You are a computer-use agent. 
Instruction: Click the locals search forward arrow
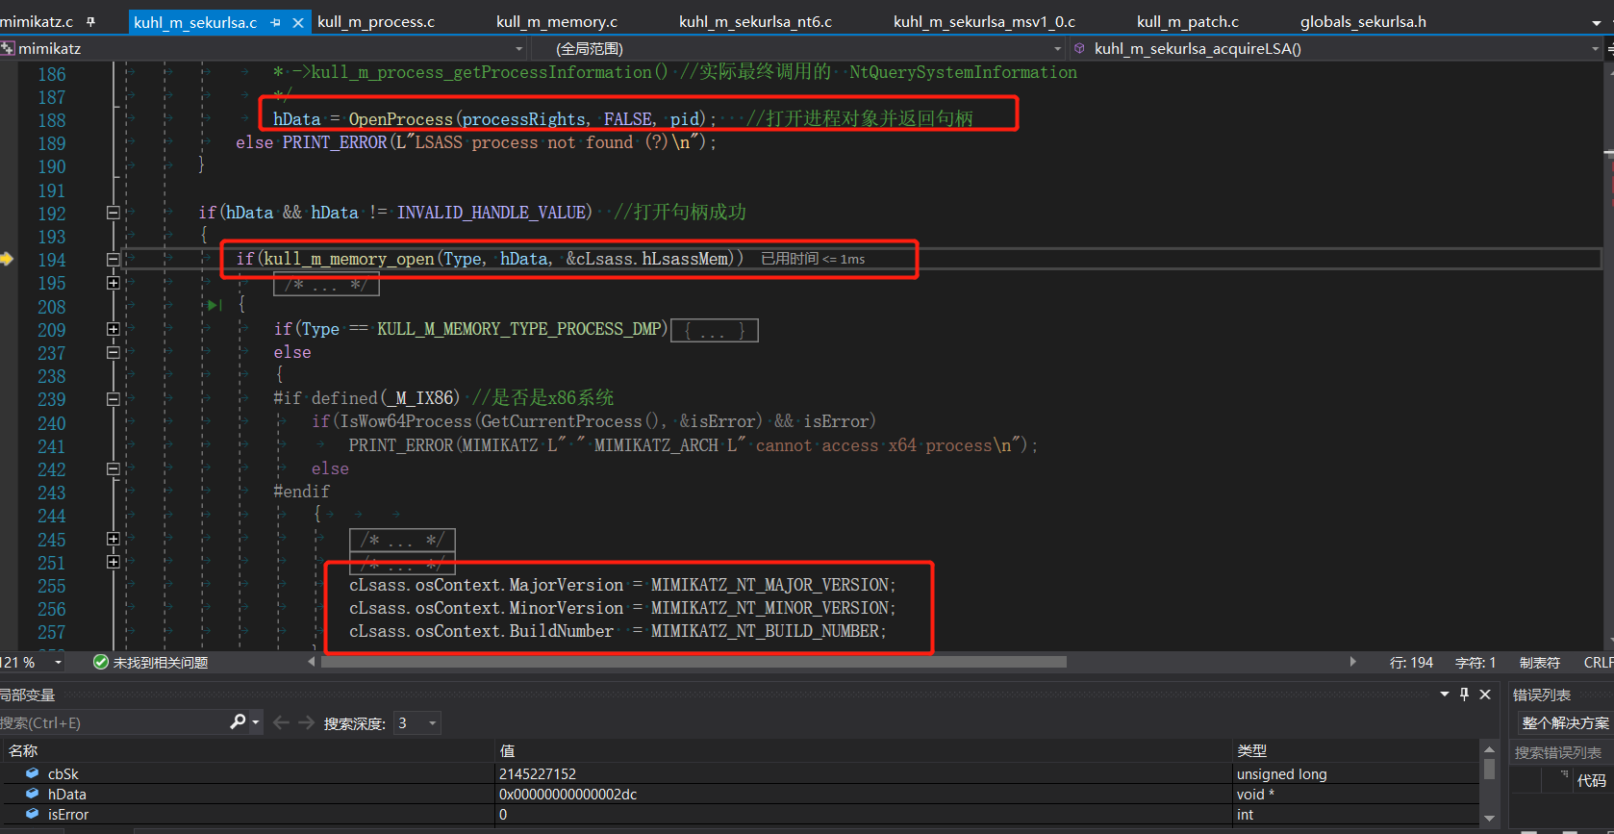pos(306,722)
